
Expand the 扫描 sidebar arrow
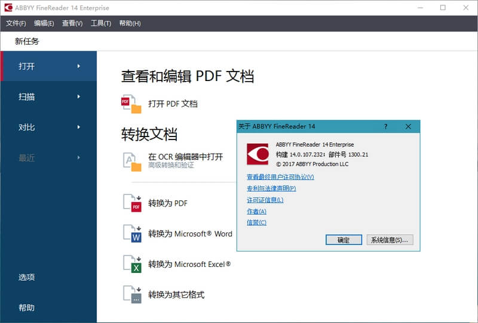click(x=79, y=97)
